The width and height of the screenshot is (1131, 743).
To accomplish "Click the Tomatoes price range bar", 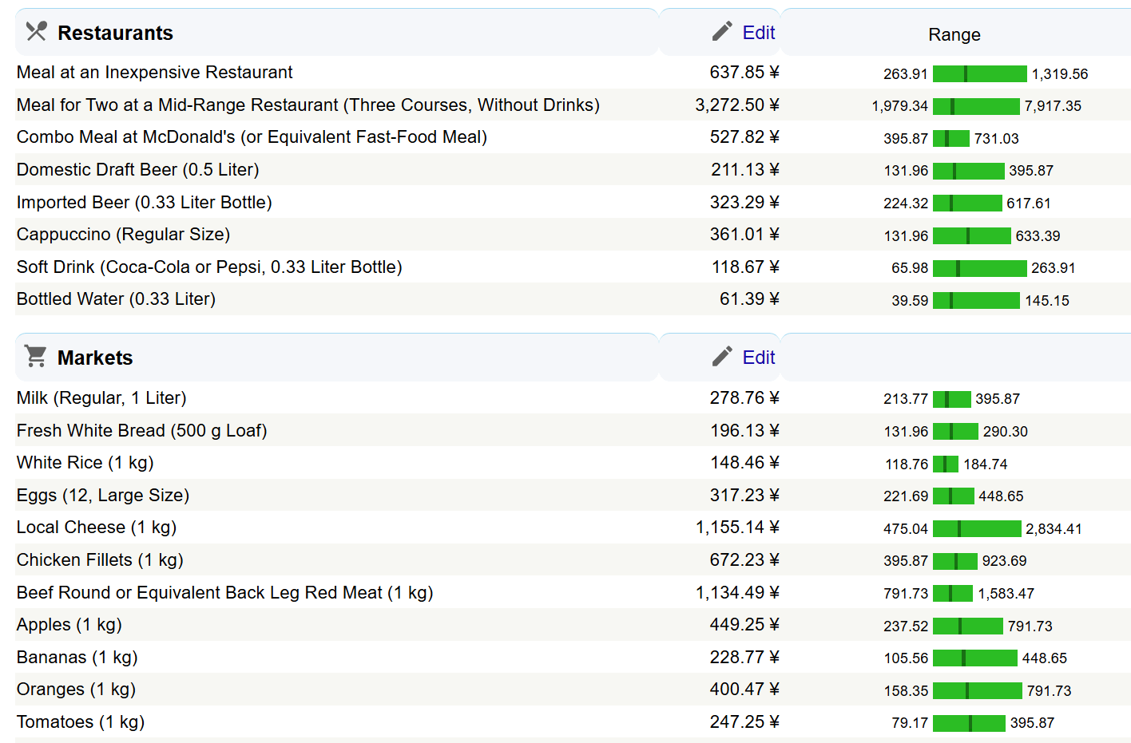I will pos(968,723).
